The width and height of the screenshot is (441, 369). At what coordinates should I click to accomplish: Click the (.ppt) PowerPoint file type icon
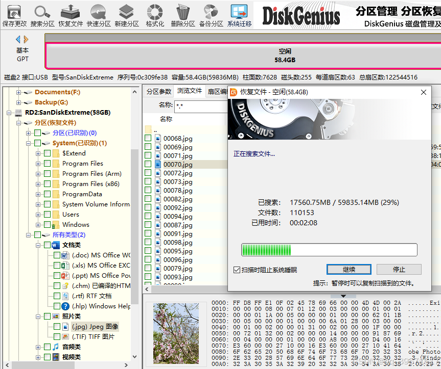click(65, 276)
